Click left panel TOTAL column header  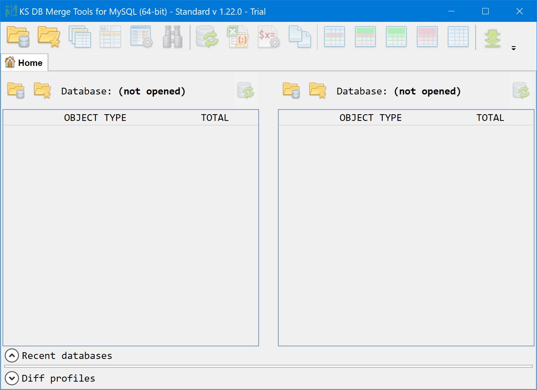214,118
